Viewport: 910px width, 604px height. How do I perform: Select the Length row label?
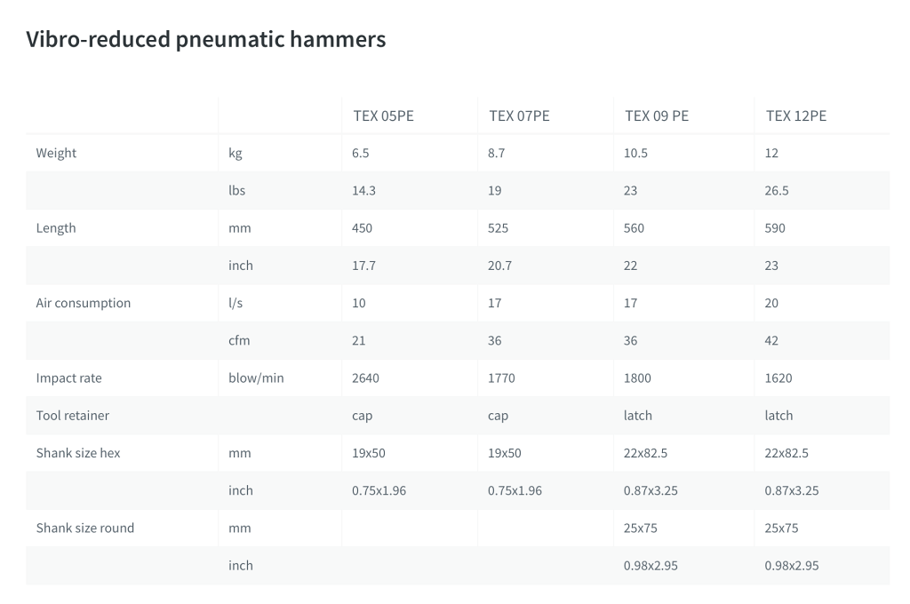(56, 228)
